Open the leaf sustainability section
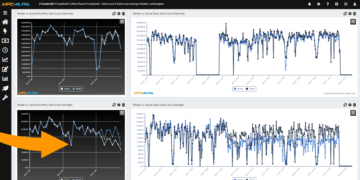360x180 pixels. (5, 88)
